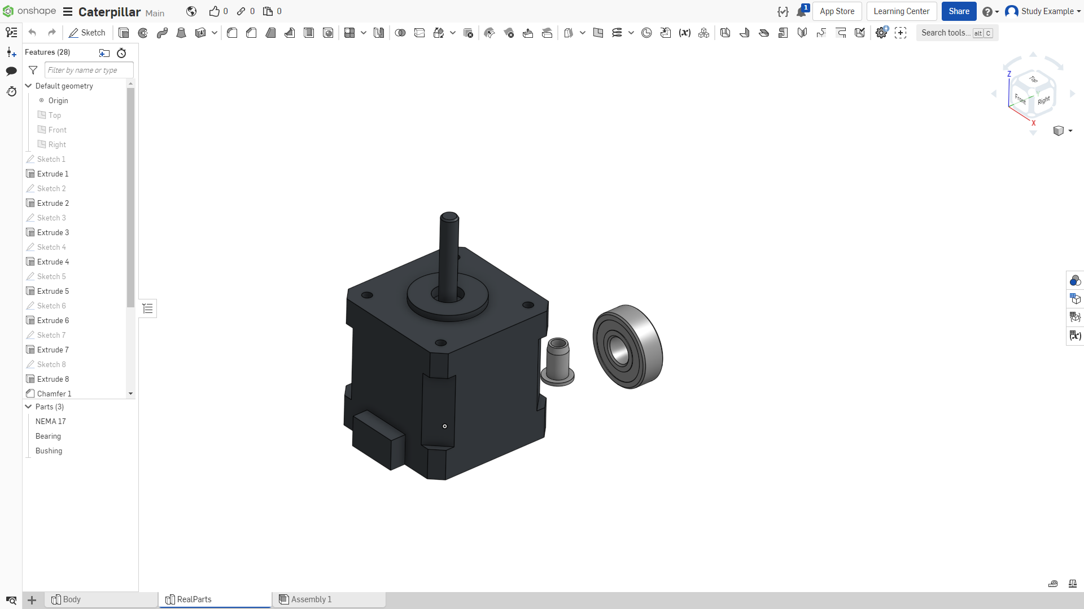Open the custom features gear icon
1084x609 pixels.
coord(881,33)
